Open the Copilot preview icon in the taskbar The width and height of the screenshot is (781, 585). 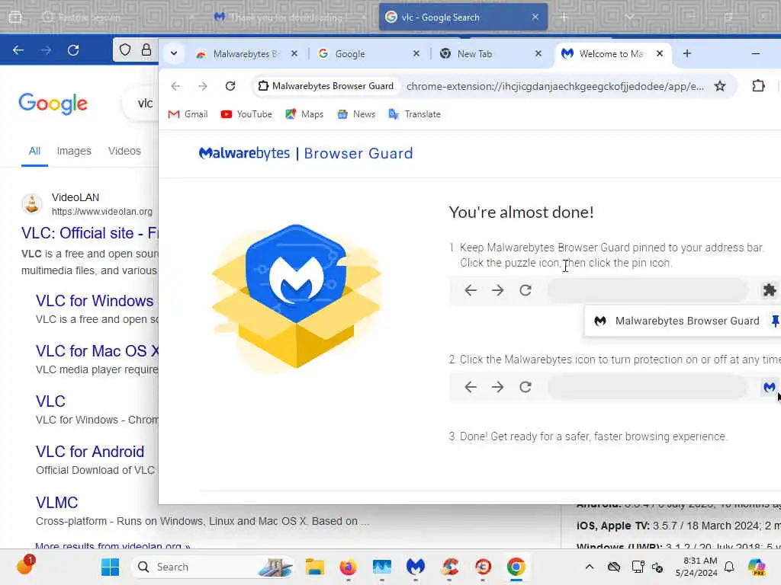point(757,567)
